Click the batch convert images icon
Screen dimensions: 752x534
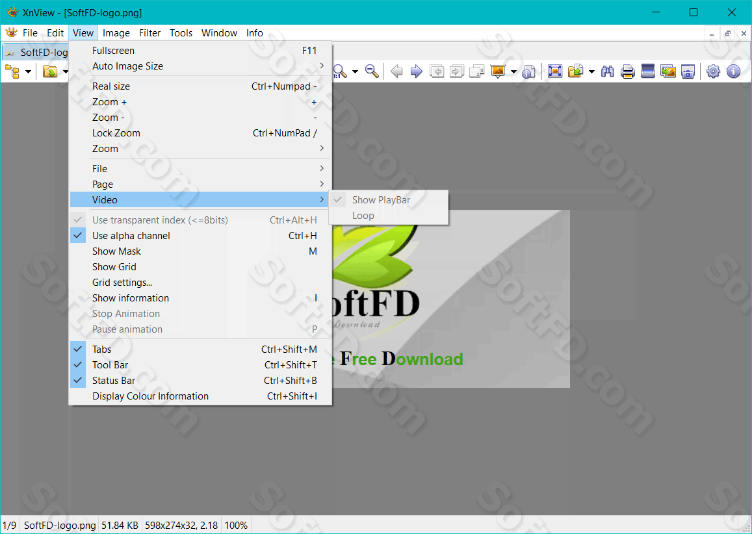[x=668, y=72]
